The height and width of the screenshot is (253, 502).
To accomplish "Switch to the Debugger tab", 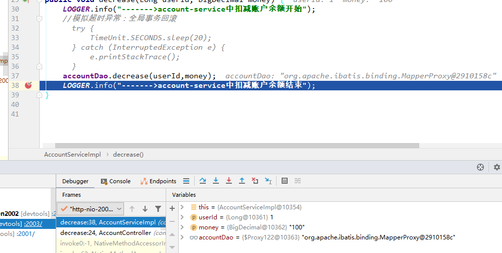I will click(75, 181).
